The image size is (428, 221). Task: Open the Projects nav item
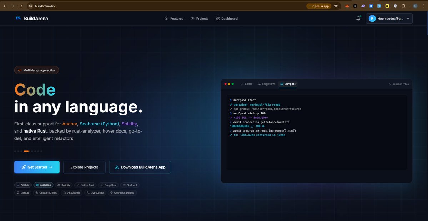pos(200,19)
